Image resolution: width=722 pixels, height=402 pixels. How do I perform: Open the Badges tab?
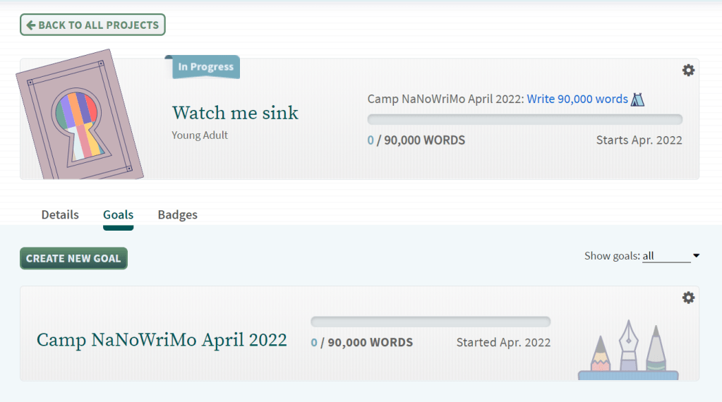pos(177,214)
